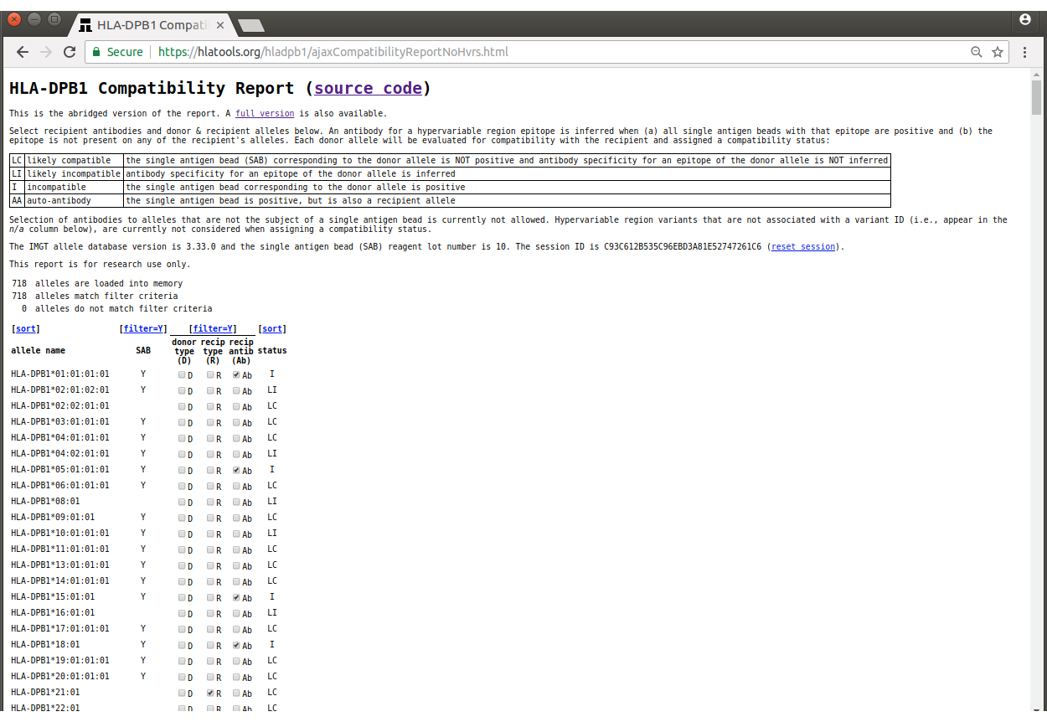
Task: Sort alleles using the leftmost sort link
Action: (25, 328)
